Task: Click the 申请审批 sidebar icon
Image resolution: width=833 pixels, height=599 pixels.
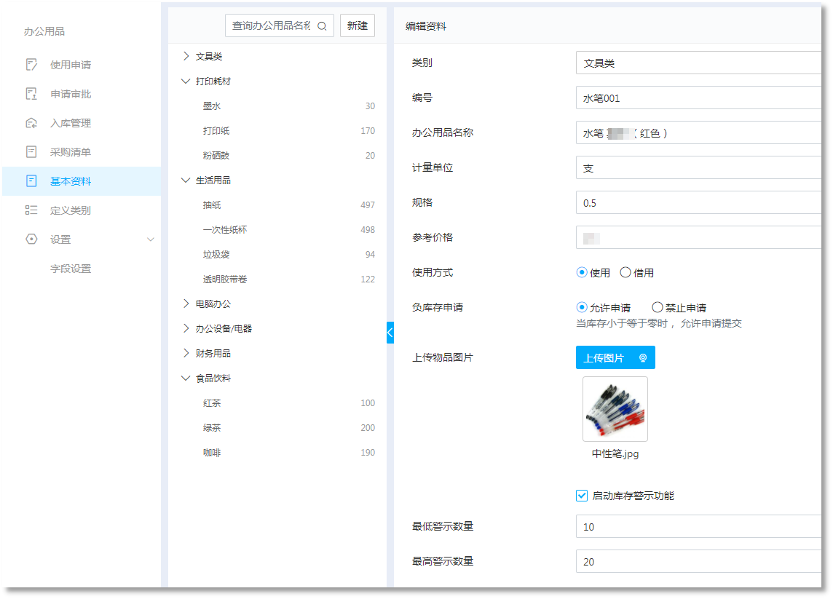Action: 31,94
